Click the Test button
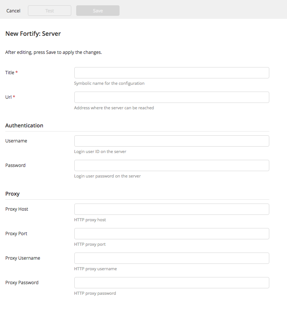287x320 pixels. tap(49, 11)
